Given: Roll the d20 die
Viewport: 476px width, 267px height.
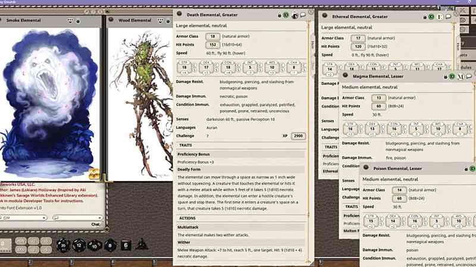Looking at the screenshot, I should point(63,245).
